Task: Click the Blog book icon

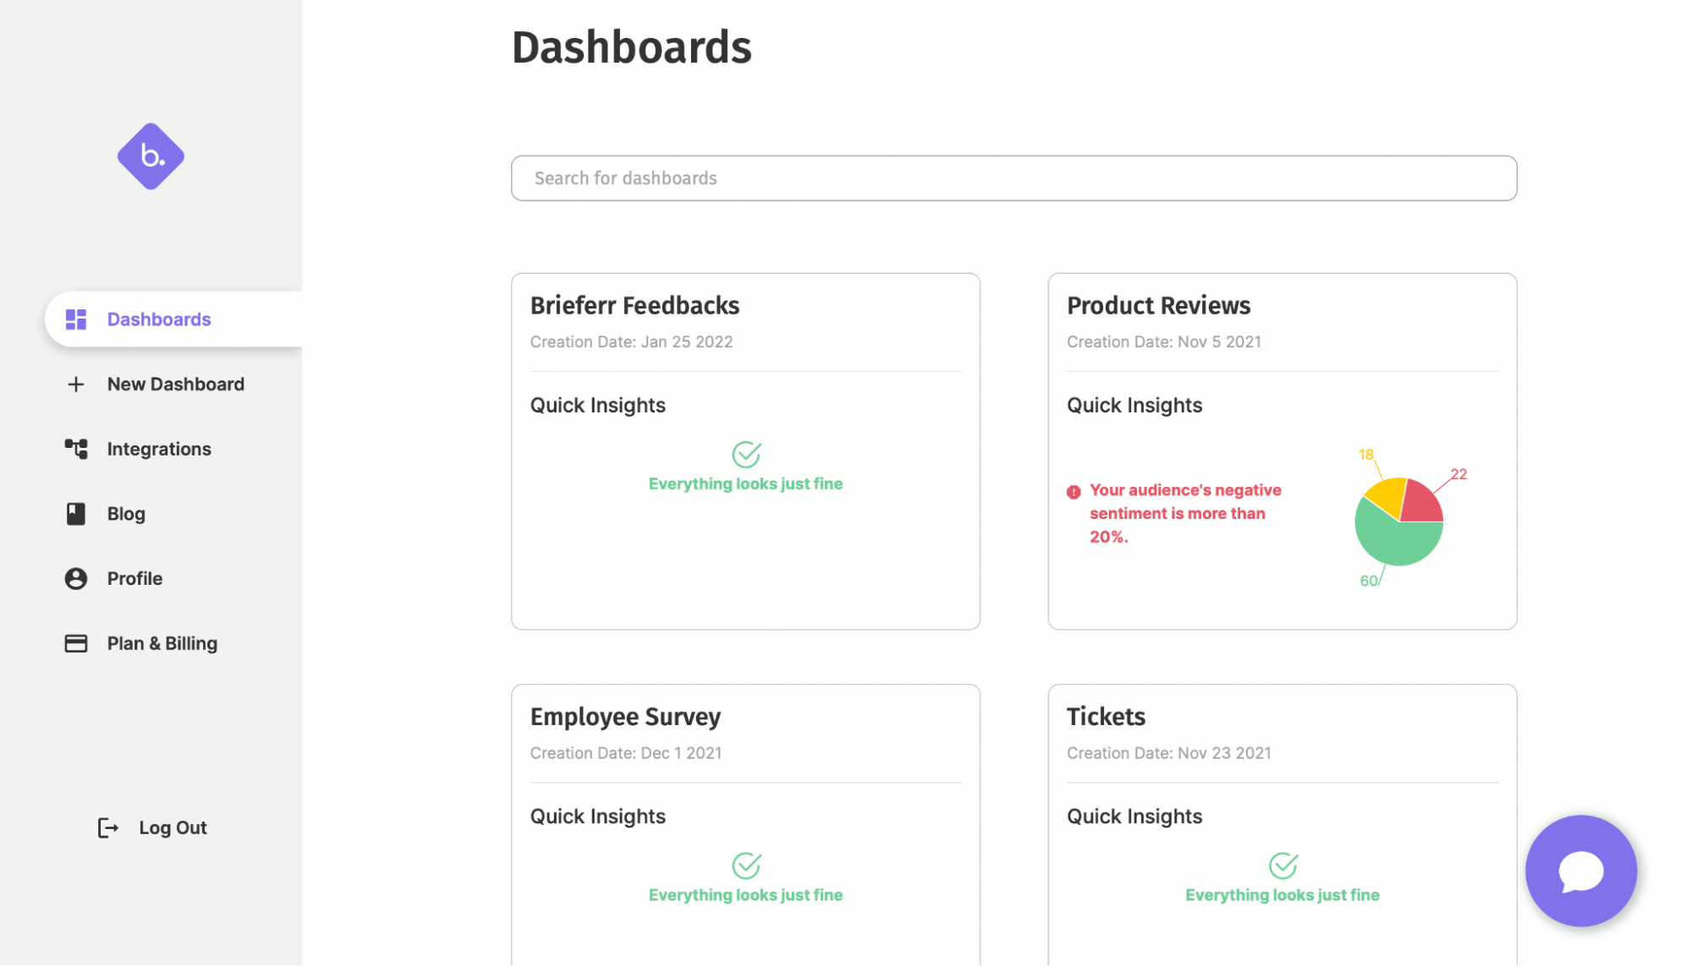Action: click(76, 514)
